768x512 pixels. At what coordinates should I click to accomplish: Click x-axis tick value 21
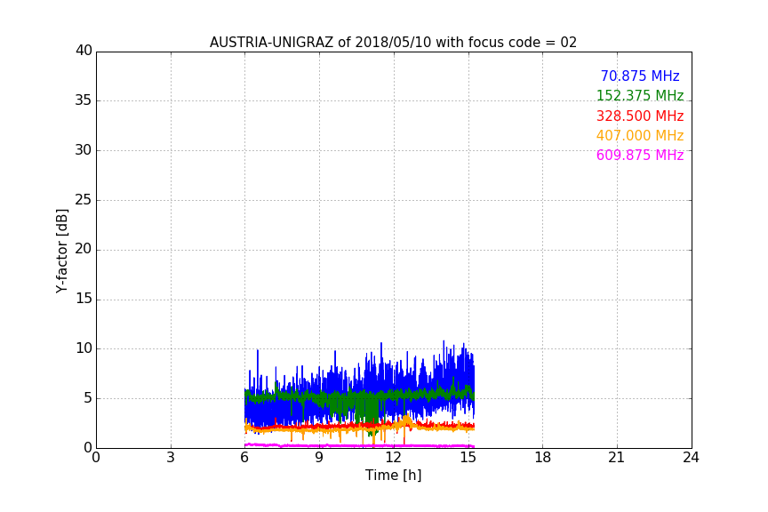[x=617, y=458]
